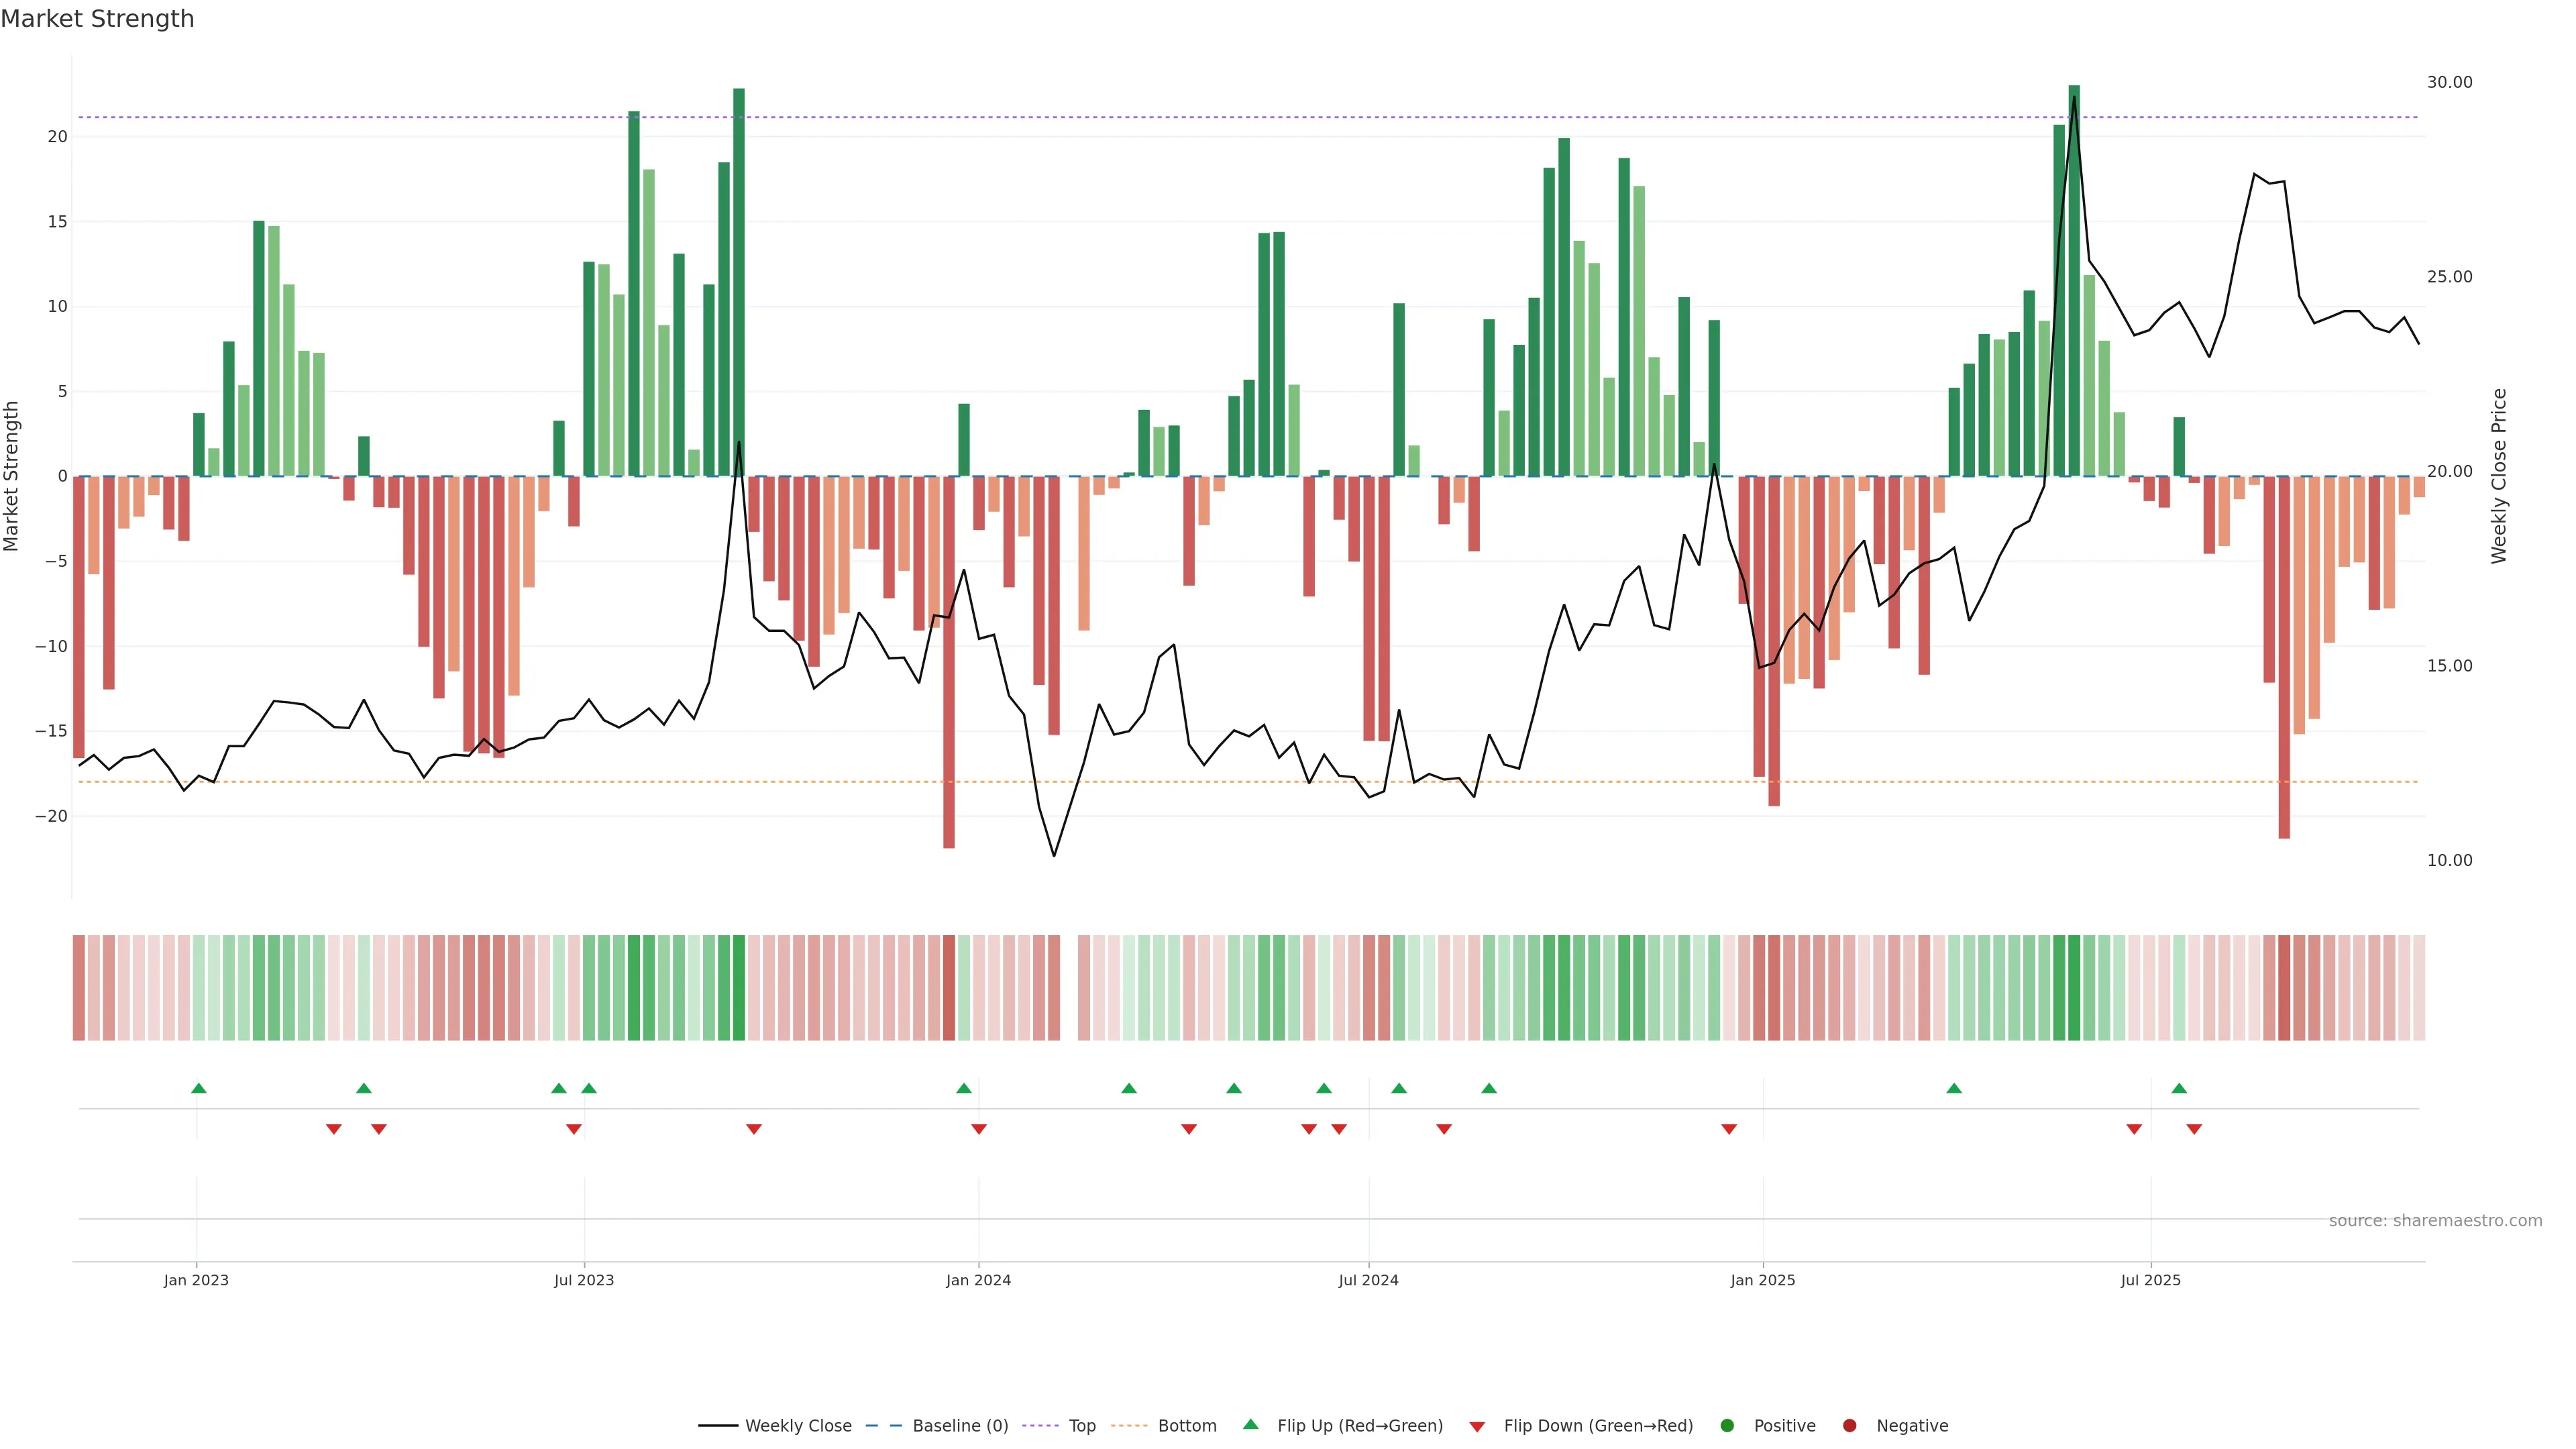The width and height of the screenshot is (2576, 1449).
Task: Click the Market Strength y-axis title
Action: click(x=12, y=476)
